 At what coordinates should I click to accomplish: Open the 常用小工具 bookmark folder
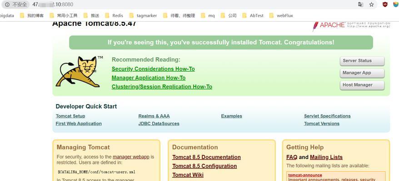tap(64, 16)
